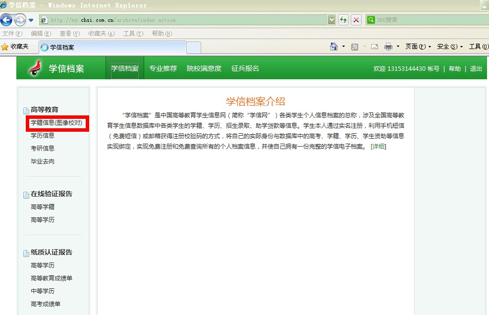The image size is (489, 315).
Task: Open the 工具(T) menu in menu bar
Action: (133, 33)
